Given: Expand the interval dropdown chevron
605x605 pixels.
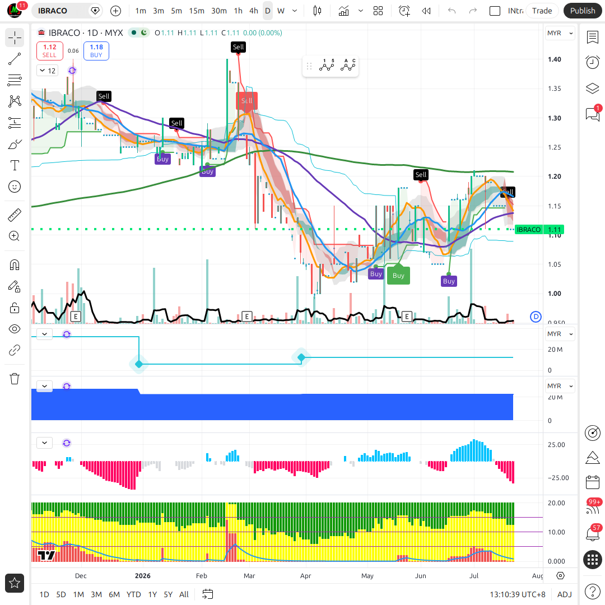Looking at the screenshot, I should click(295, 11).
